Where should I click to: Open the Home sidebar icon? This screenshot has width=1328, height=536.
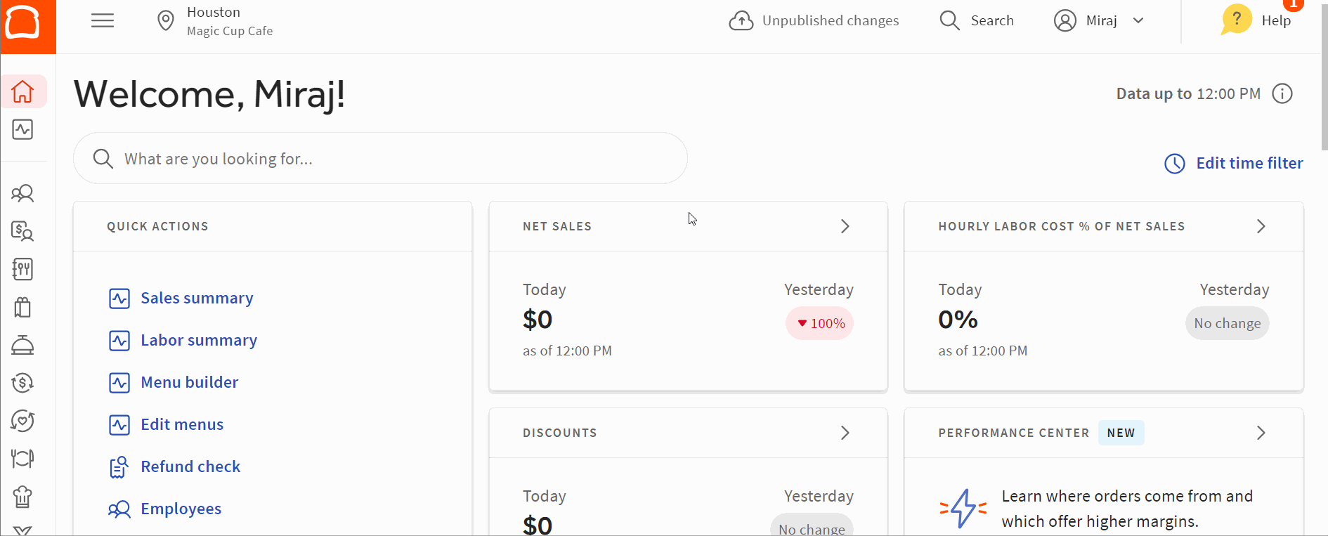click(22, 91)
